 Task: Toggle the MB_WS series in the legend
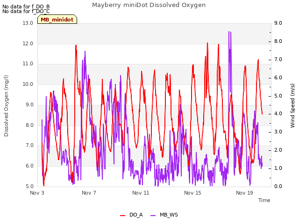pos(164,215)
